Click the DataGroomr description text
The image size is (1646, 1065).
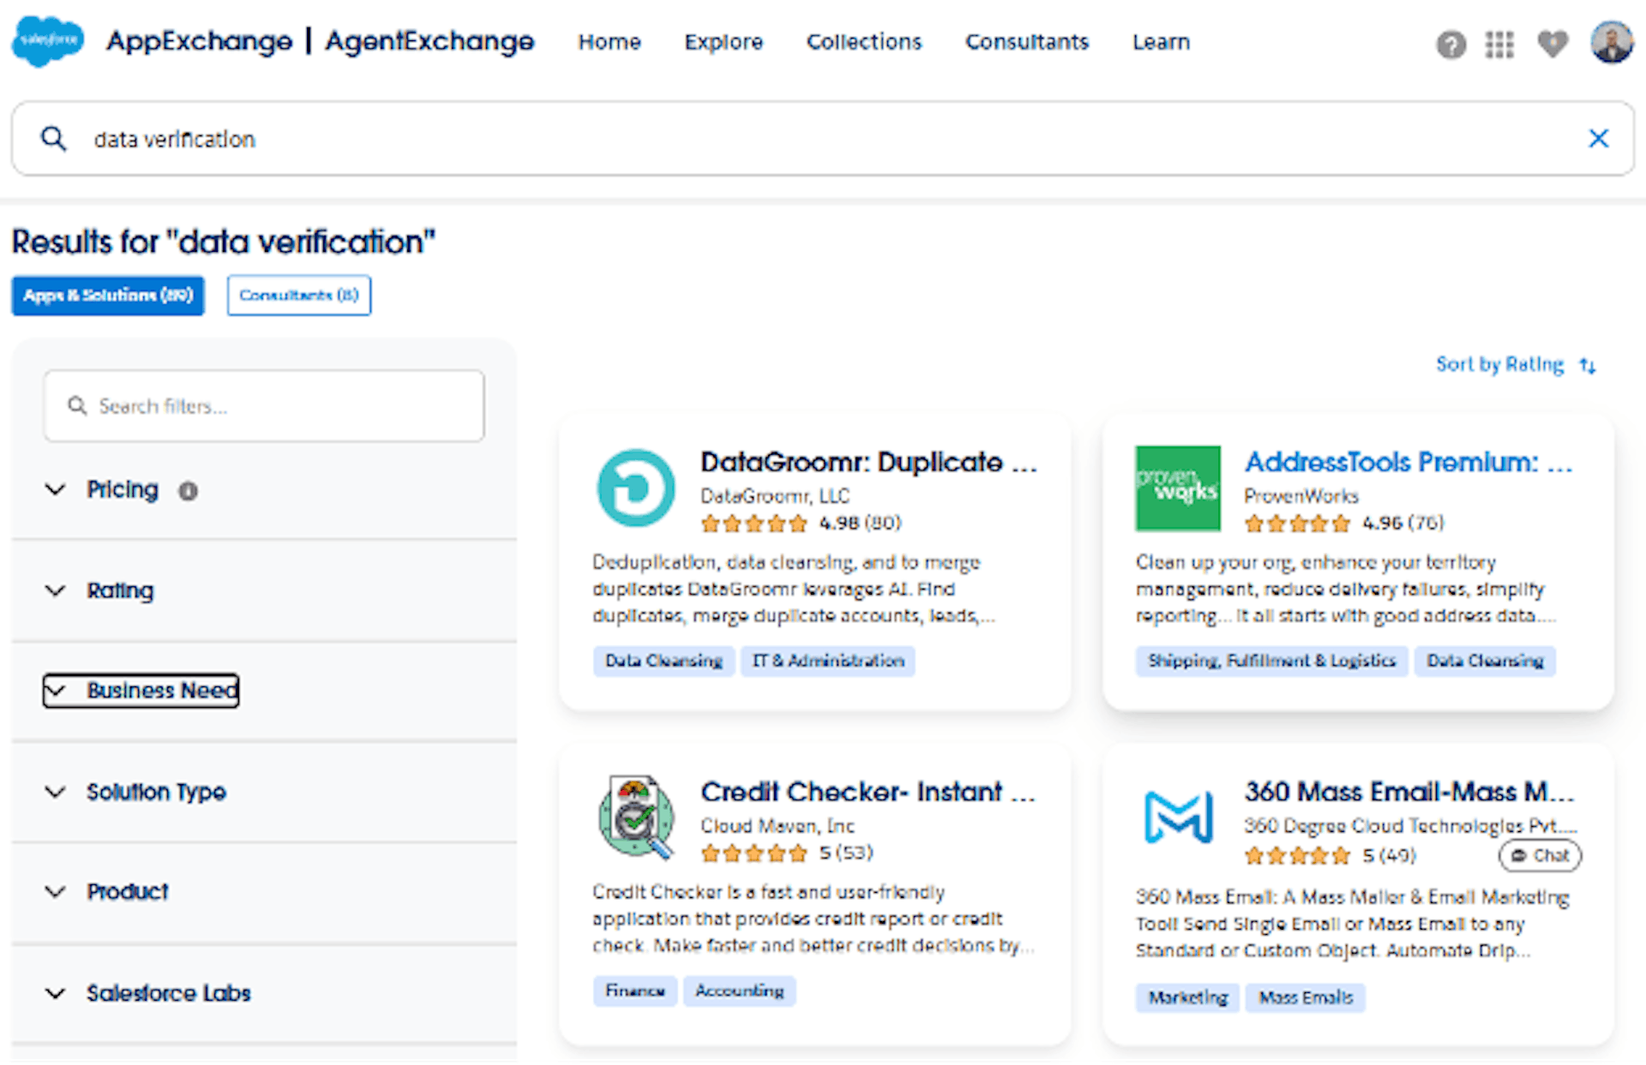(794, 589)
